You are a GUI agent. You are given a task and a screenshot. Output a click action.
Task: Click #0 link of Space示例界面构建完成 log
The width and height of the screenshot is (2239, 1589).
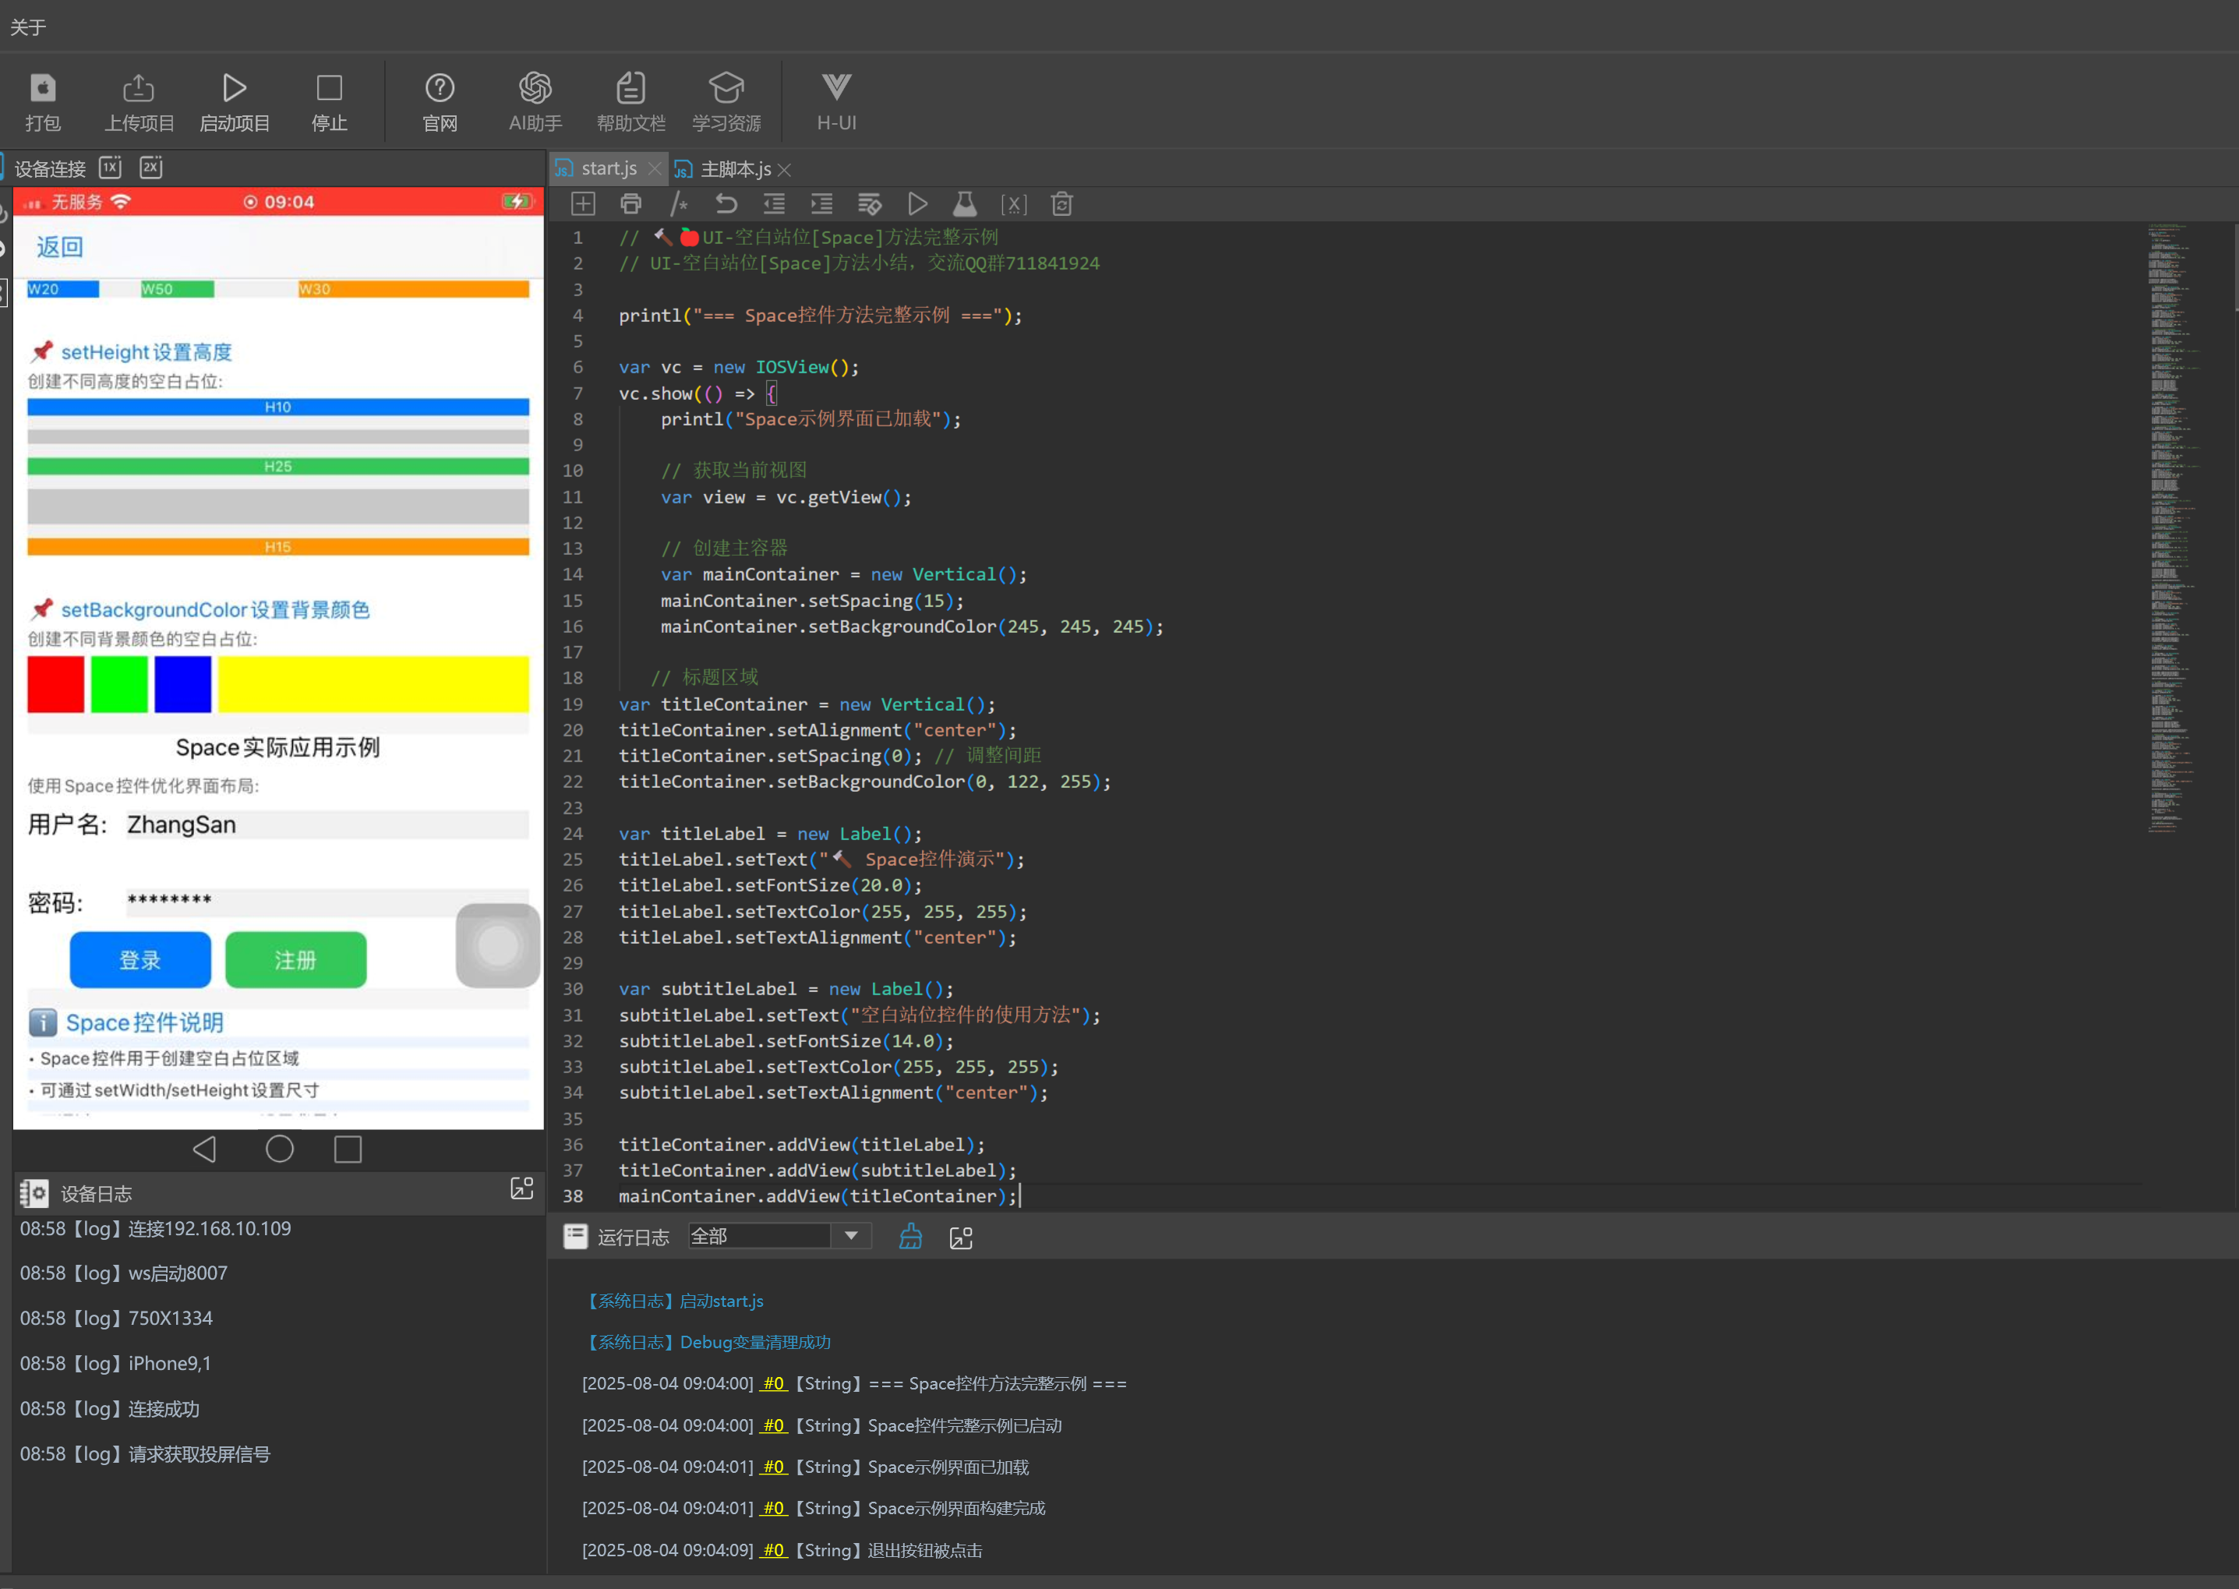(x=774, y=1508)
